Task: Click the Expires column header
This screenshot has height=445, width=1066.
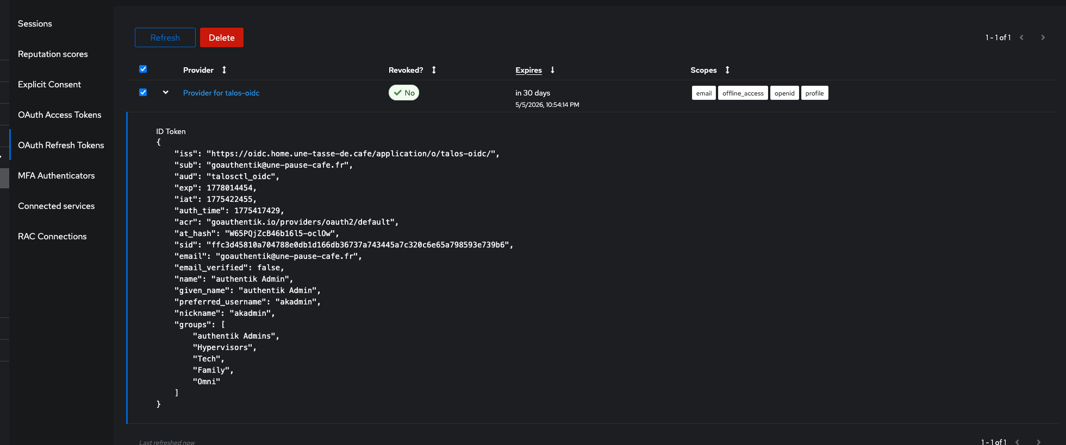Action: (x=528, y=70)
